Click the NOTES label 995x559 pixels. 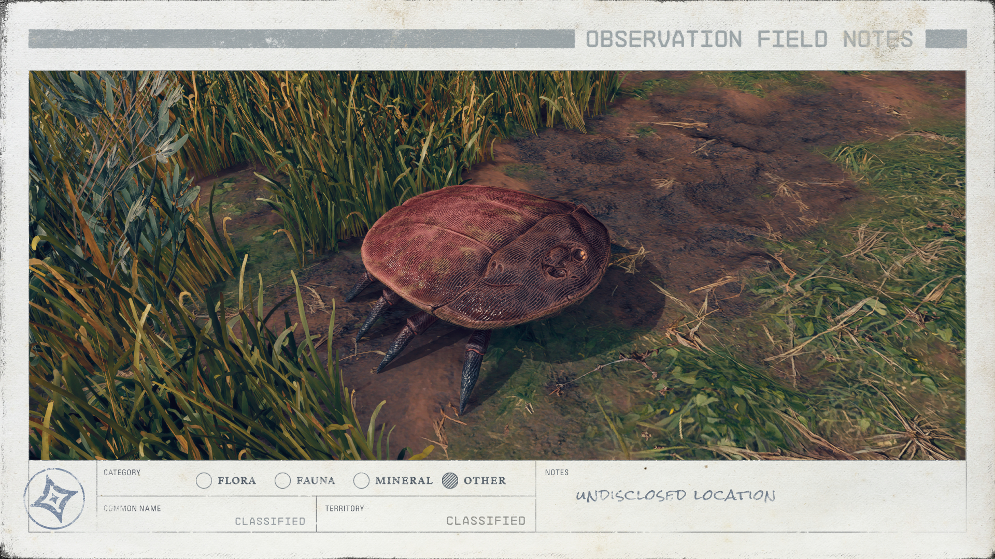point(557,473)
